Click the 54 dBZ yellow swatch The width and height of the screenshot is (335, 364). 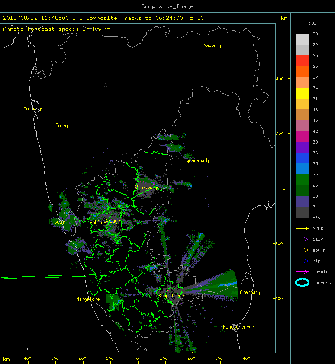(302, 93)
